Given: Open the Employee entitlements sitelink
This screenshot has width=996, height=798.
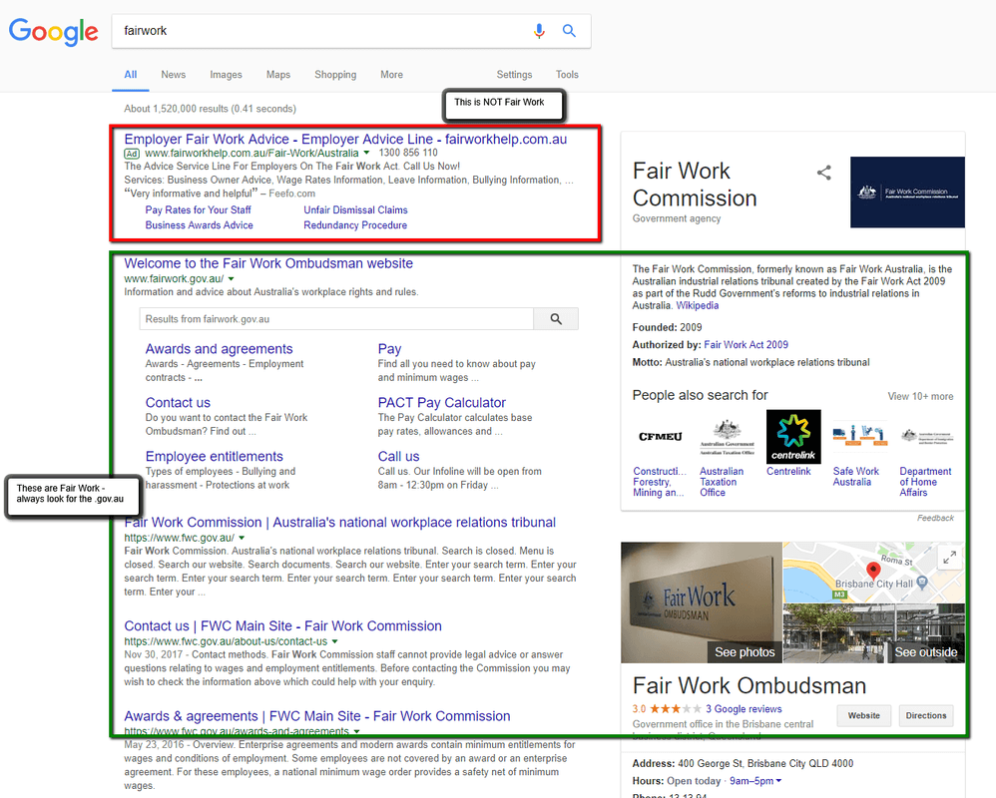Looking at the screenshot, I should tap(214, 457).
